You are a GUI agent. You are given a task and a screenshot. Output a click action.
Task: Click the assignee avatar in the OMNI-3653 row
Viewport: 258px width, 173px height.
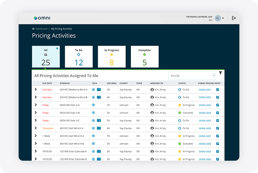point(152,105)
